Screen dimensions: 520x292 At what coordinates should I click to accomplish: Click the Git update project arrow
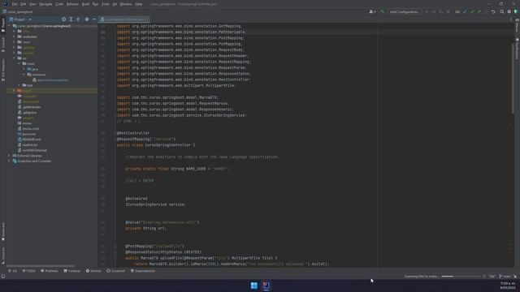tap(465, 11)
